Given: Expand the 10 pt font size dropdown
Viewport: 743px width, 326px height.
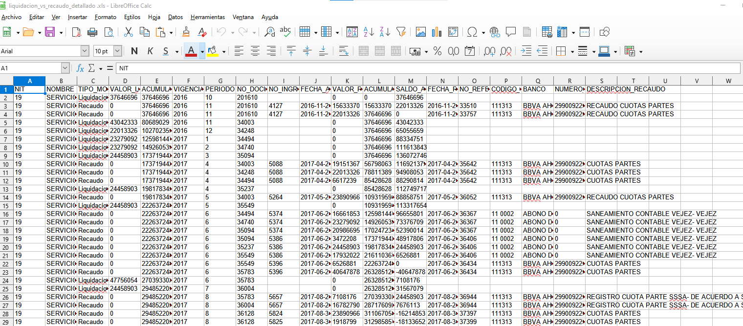Looking at the screenshot, I should click(117, 51).
